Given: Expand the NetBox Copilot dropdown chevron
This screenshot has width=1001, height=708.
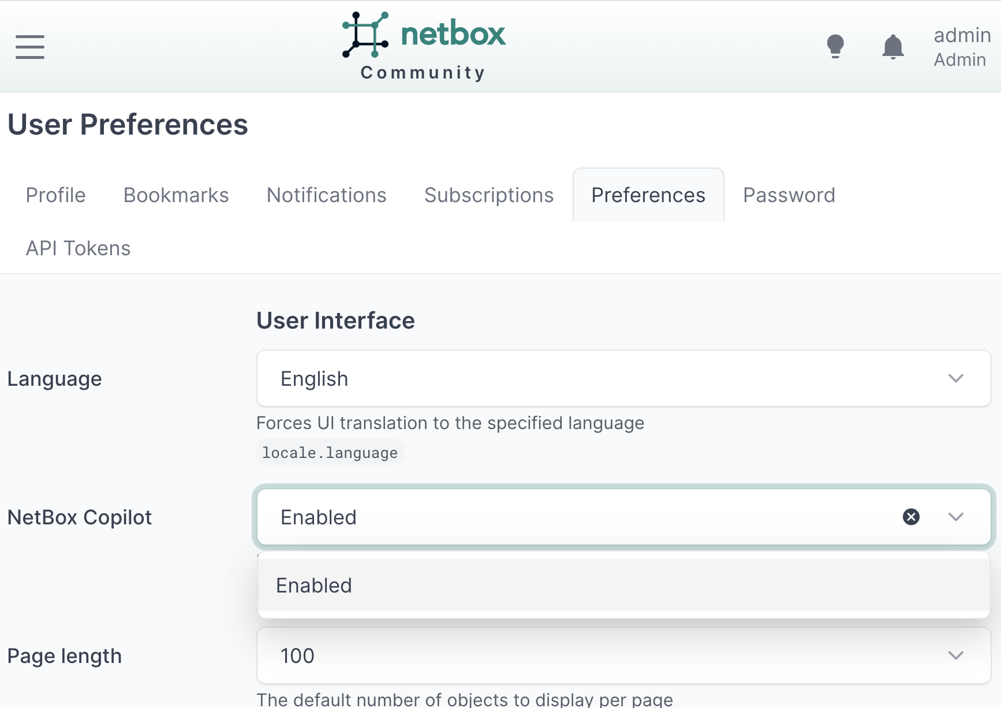Looking at the screenshot, I should (956, 517).
